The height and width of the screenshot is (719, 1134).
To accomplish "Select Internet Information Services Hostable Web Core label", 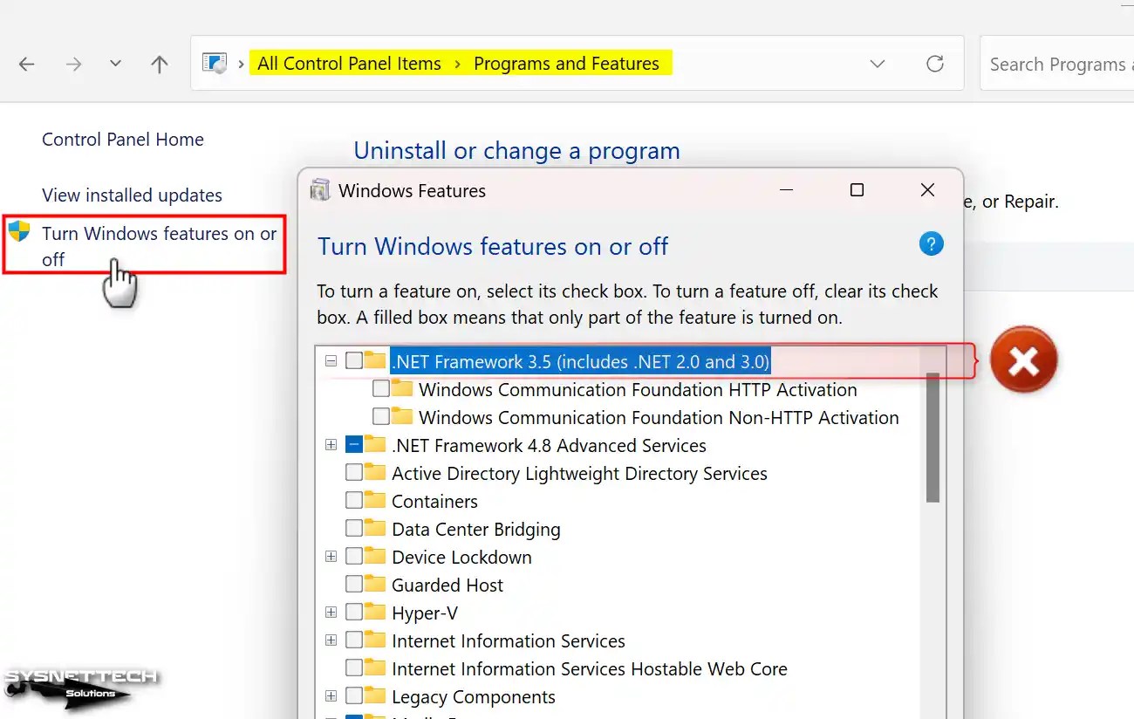I will tap(590, 668).
